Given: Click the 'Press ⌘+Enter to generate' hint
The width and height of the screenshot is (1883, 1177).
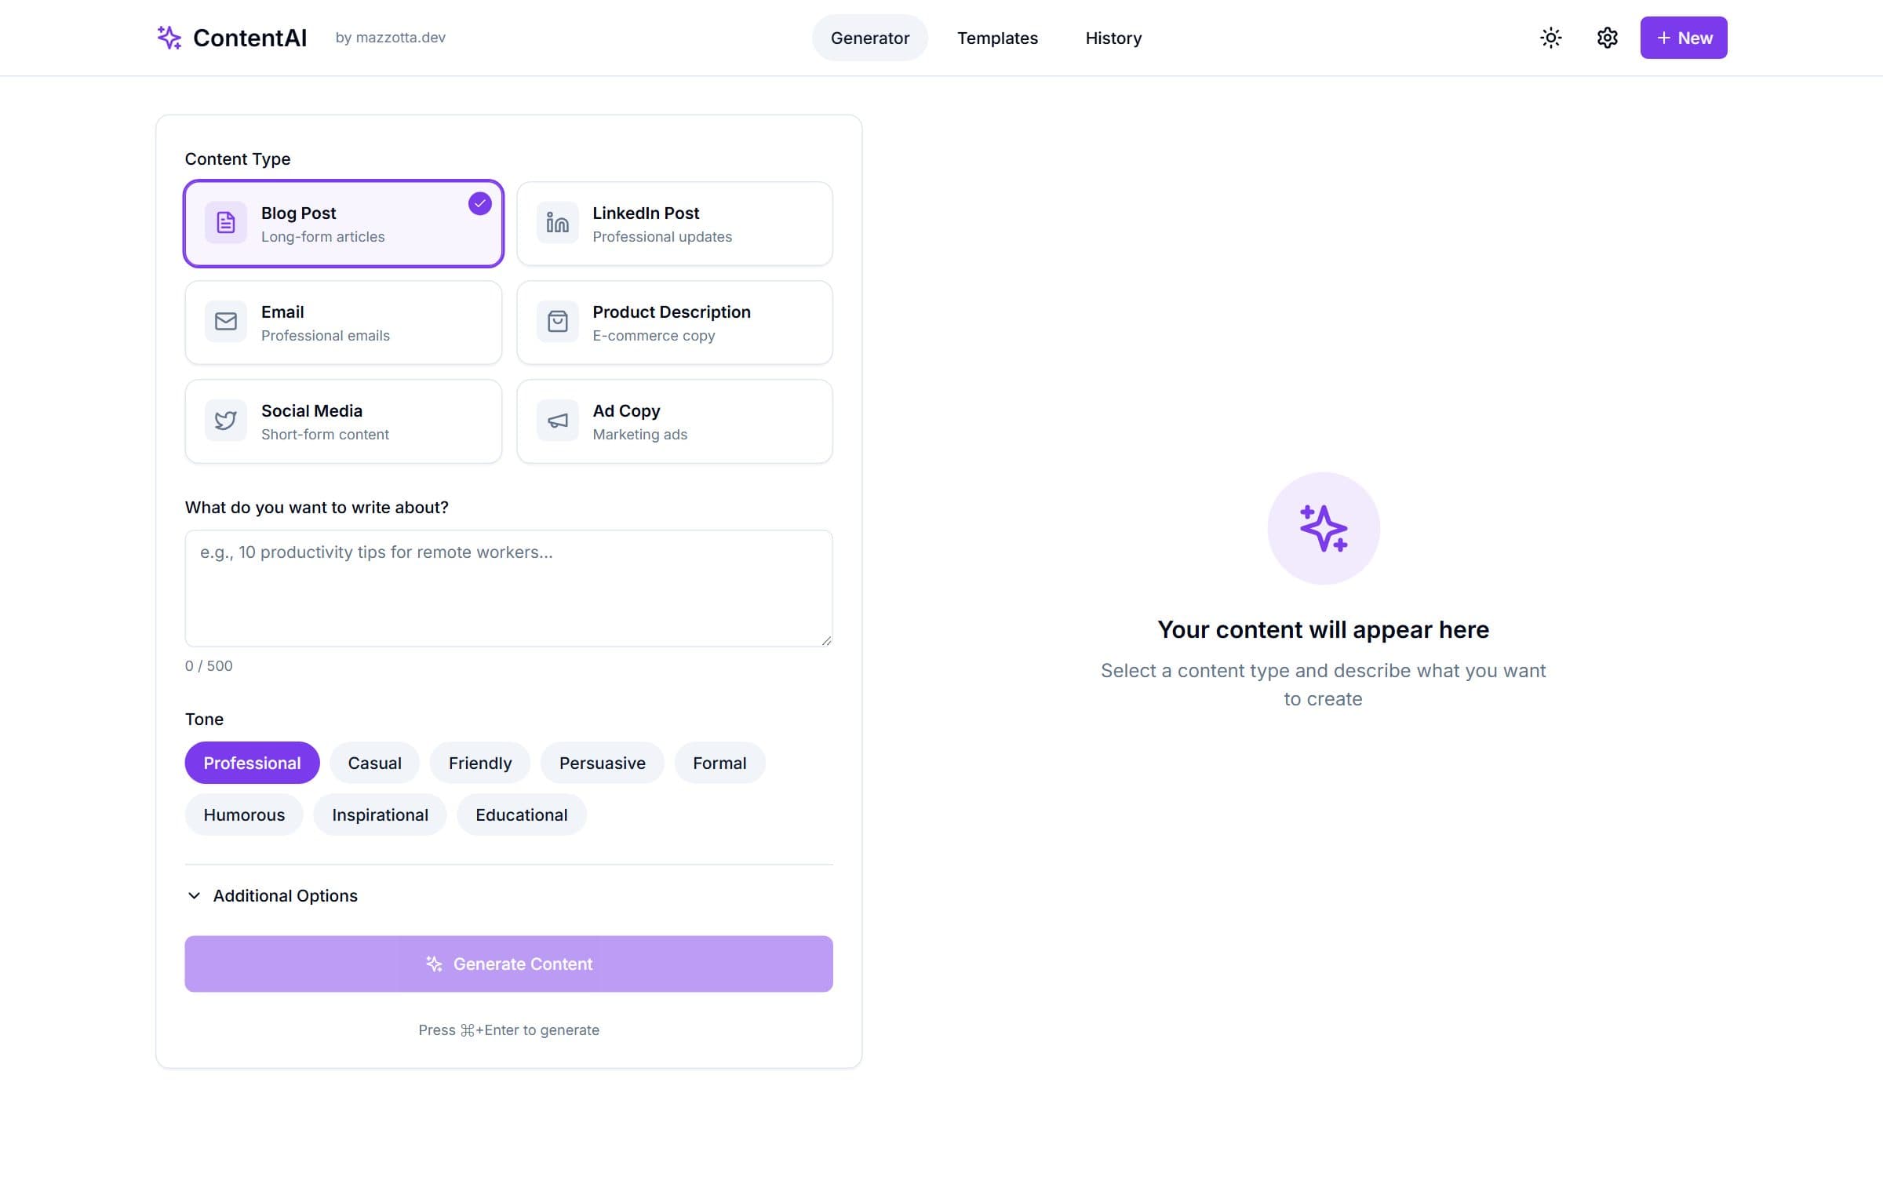Looking at the screenshot, I should [509, 1029].
